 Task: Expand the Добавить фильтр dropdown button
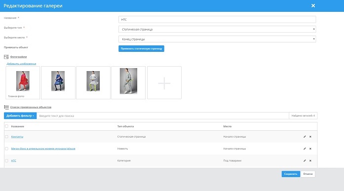20,116
